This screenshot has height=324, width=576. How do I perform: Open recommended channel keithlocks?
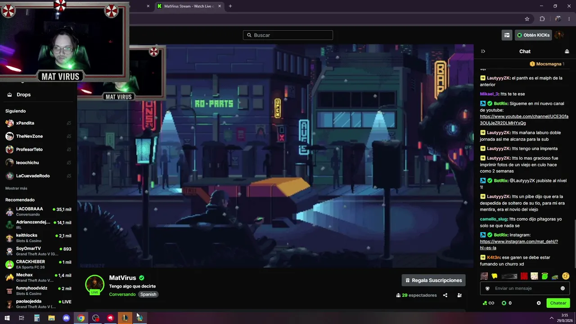(38, 238)
